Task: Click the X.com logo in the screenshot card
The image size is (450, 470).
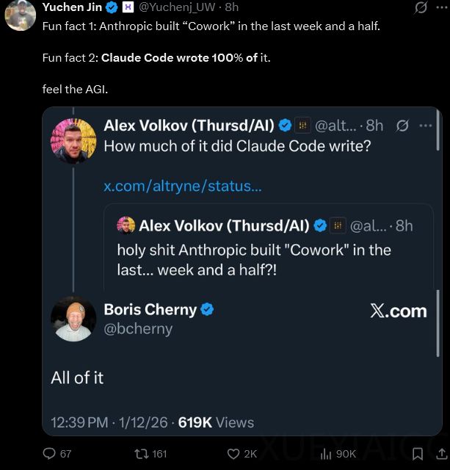Action: (x=398, y=311)
